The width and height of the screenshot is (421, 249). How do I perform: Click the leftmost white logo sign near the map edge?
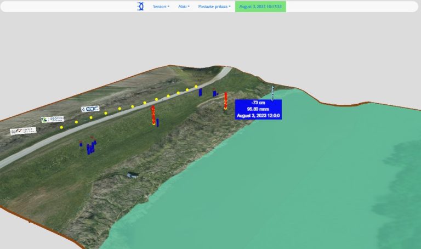23,131
